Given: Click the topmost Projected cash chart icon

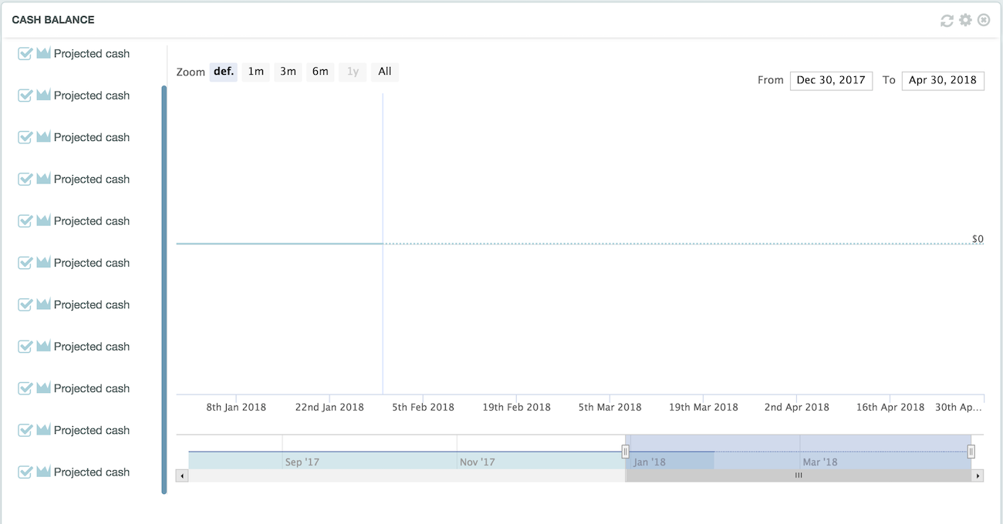Looking at the screenshot, I should (x=43, y=53).
